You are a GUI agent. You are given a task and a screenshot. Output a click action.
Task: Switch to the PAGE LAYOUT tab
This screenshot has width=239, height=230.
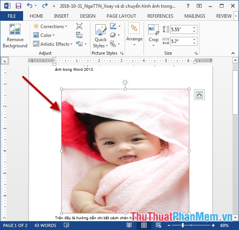(121, 16)
